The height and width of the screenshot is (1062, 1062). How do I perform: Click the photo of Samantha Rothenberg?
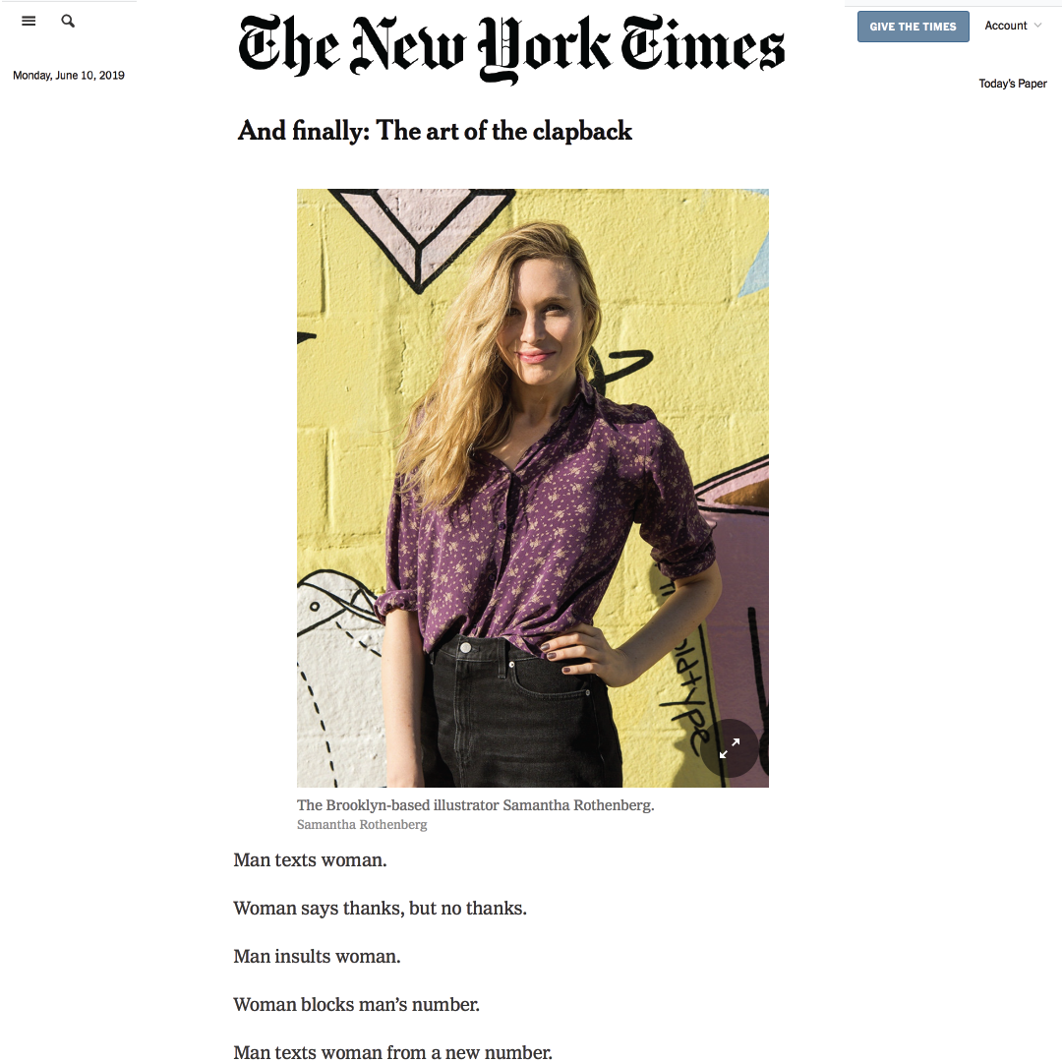(x=532, y=488)
